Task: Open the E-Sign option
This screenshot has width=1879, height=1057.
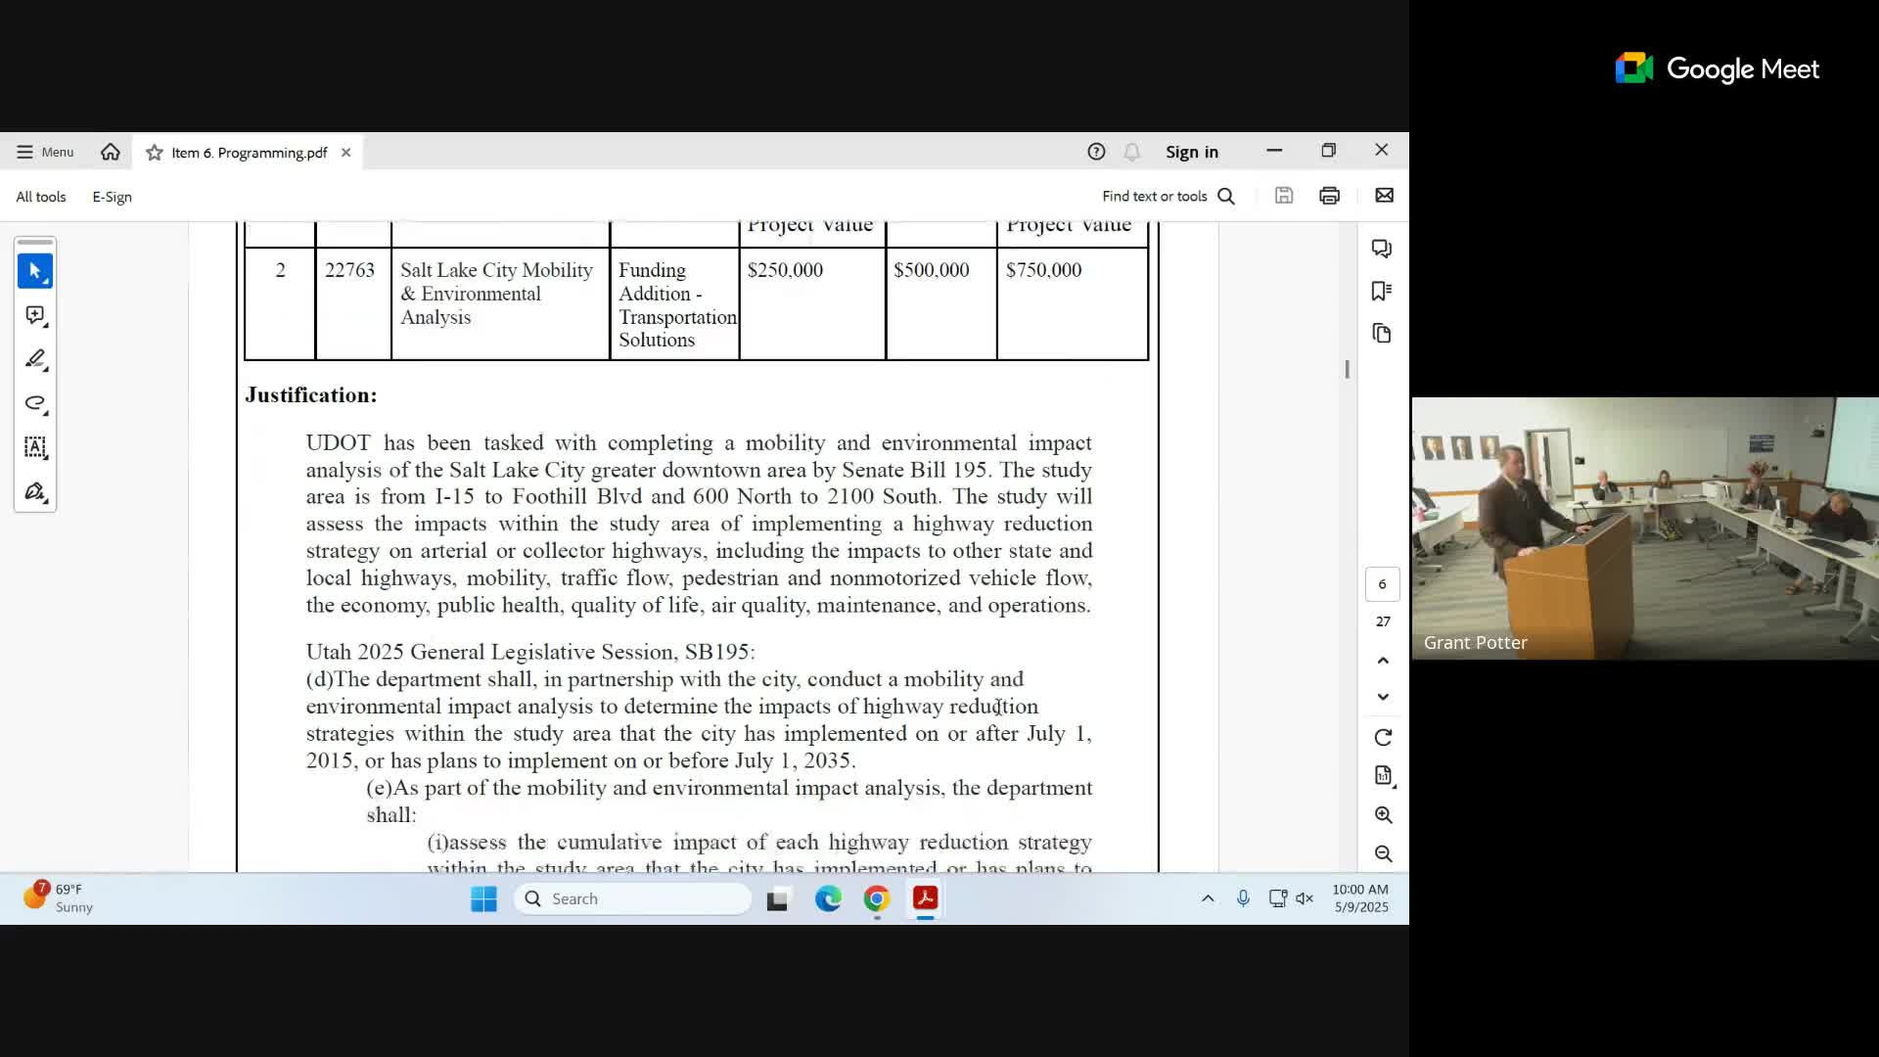Action: point(112,197)
